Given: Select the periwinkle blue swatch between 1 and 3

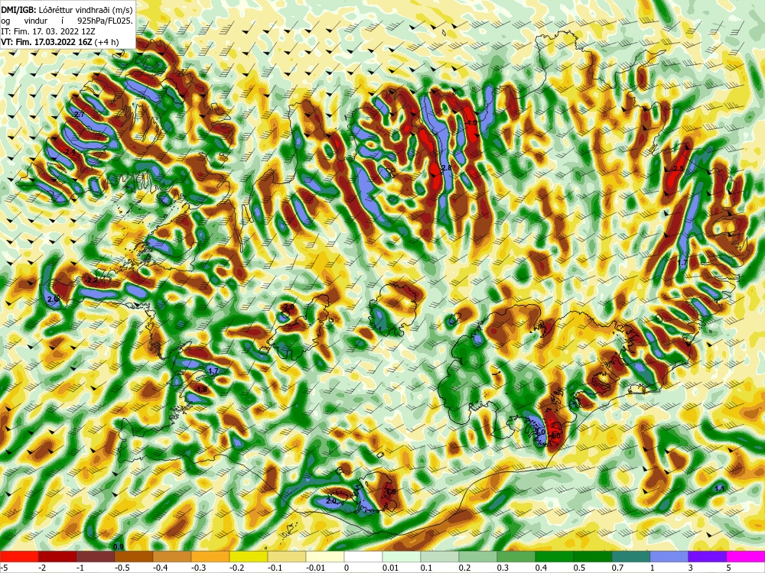Looking at the screenshot, I should coord(669,556).
